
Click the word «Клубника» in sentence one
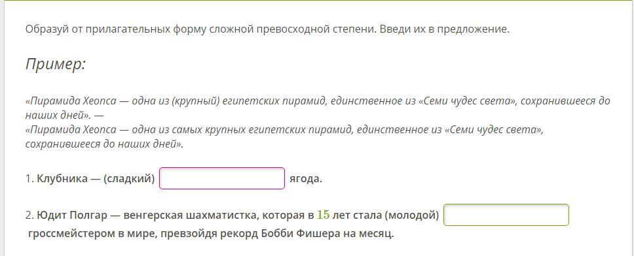tap(62, 178)
